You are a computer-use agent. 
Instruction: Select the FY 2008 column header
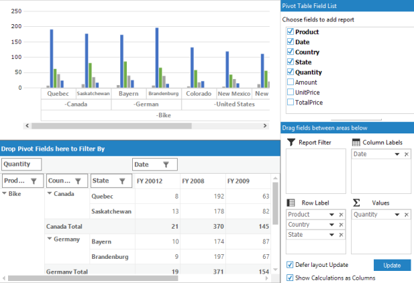203,181
